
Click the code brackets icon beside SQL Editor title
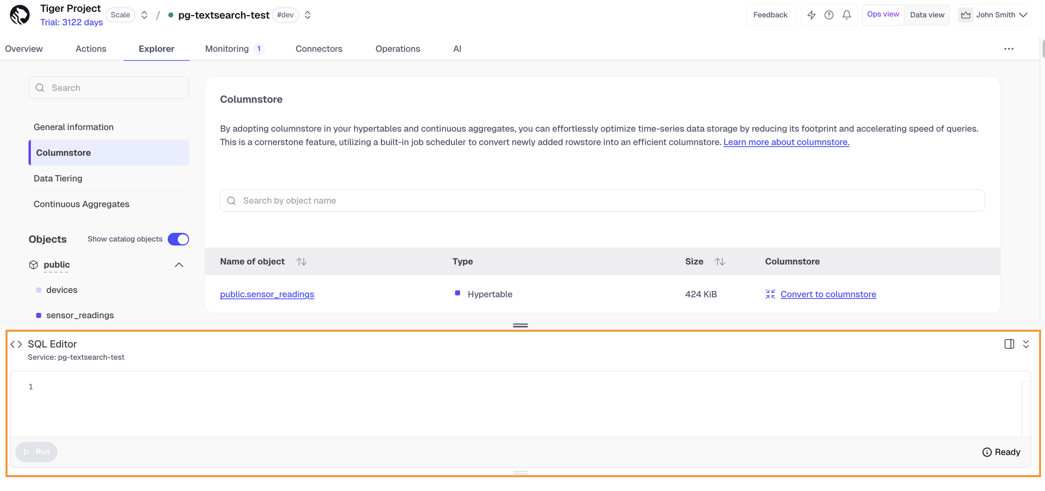pos(16,344)
